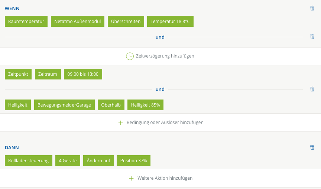Open the Raumtemperatur condition type
This screenshot has width=321, height=189.
26,22
